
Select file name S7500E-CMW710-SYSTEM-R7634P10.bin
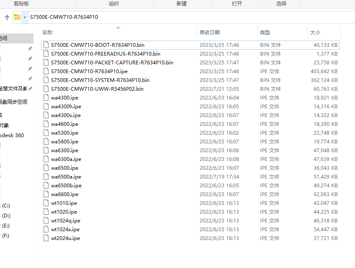pos(100,80)
